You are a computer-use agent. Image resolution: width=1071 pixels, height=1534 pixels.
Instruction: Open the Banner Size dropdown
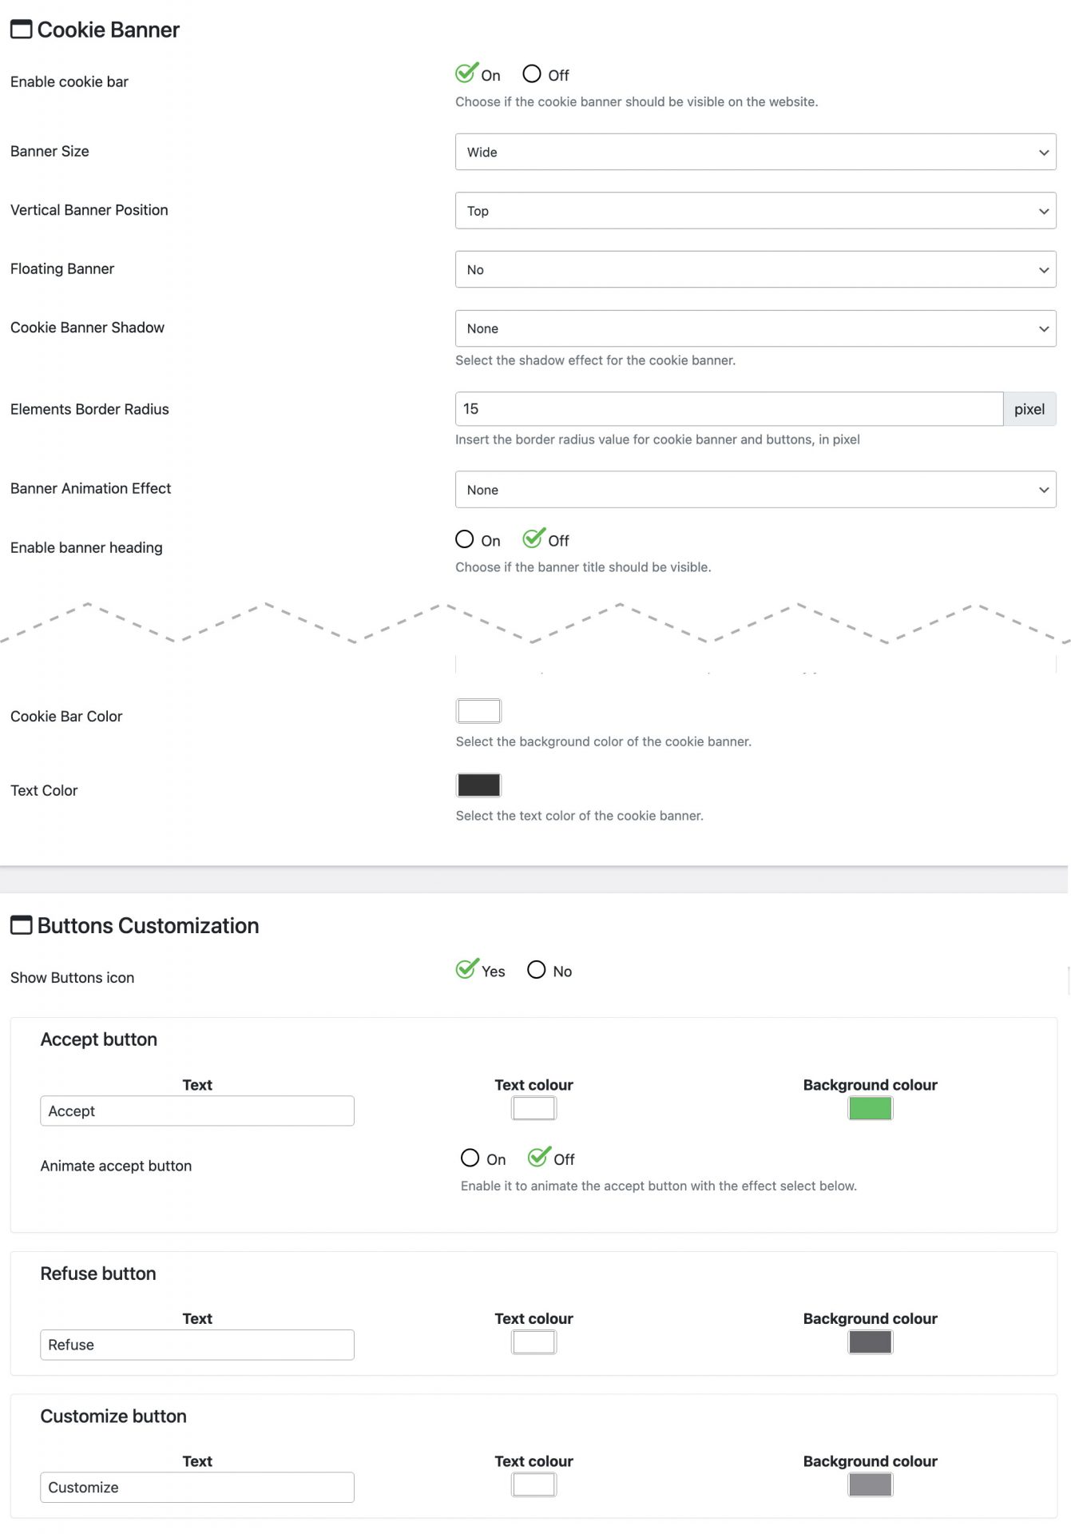755,152
